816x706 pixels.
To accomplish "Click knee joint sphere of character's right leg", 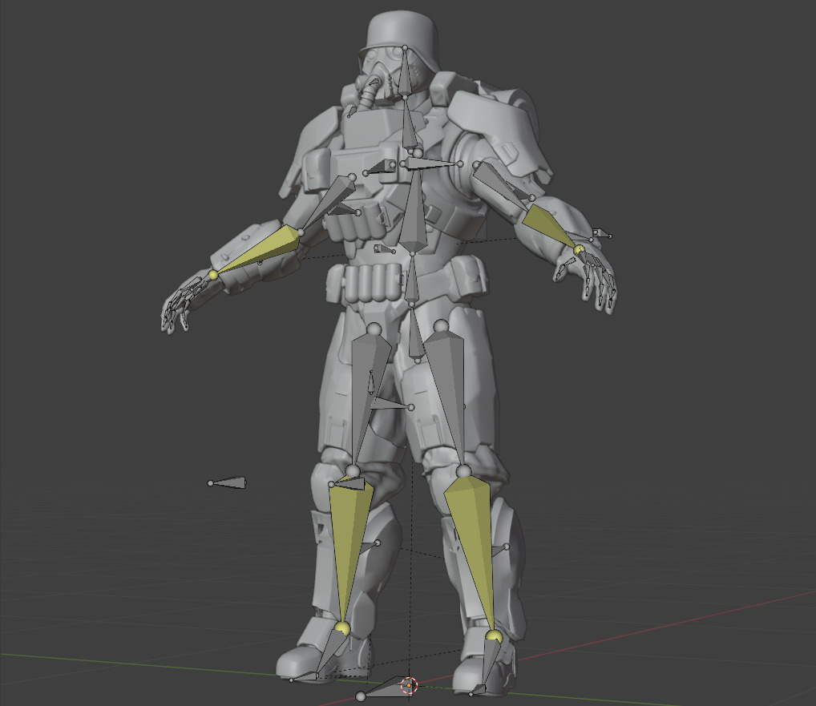I will (353, 471).
